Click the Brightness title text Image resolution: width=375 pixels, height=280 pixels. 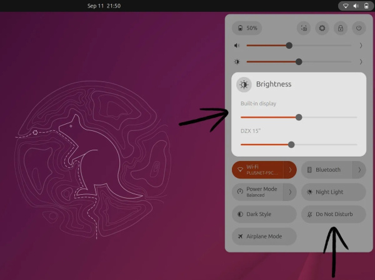pos(274,84)
